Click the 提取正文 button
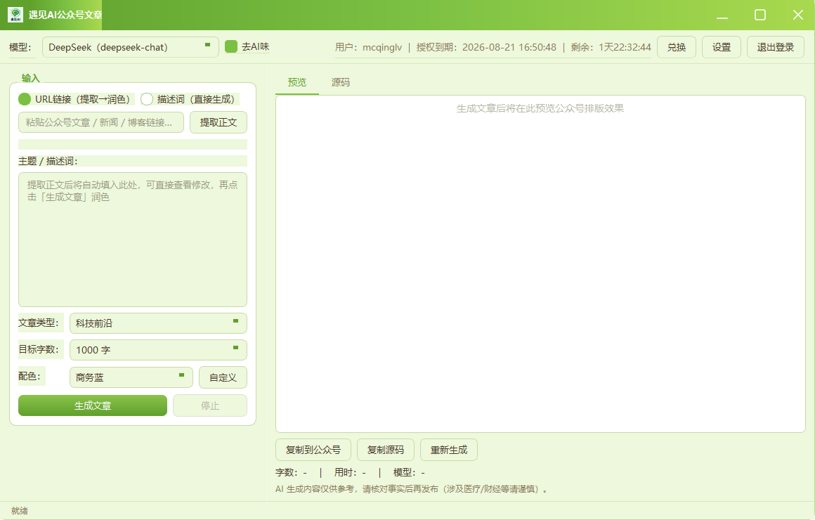The height and width of the screenshot is (520, 815). point(219,123)
